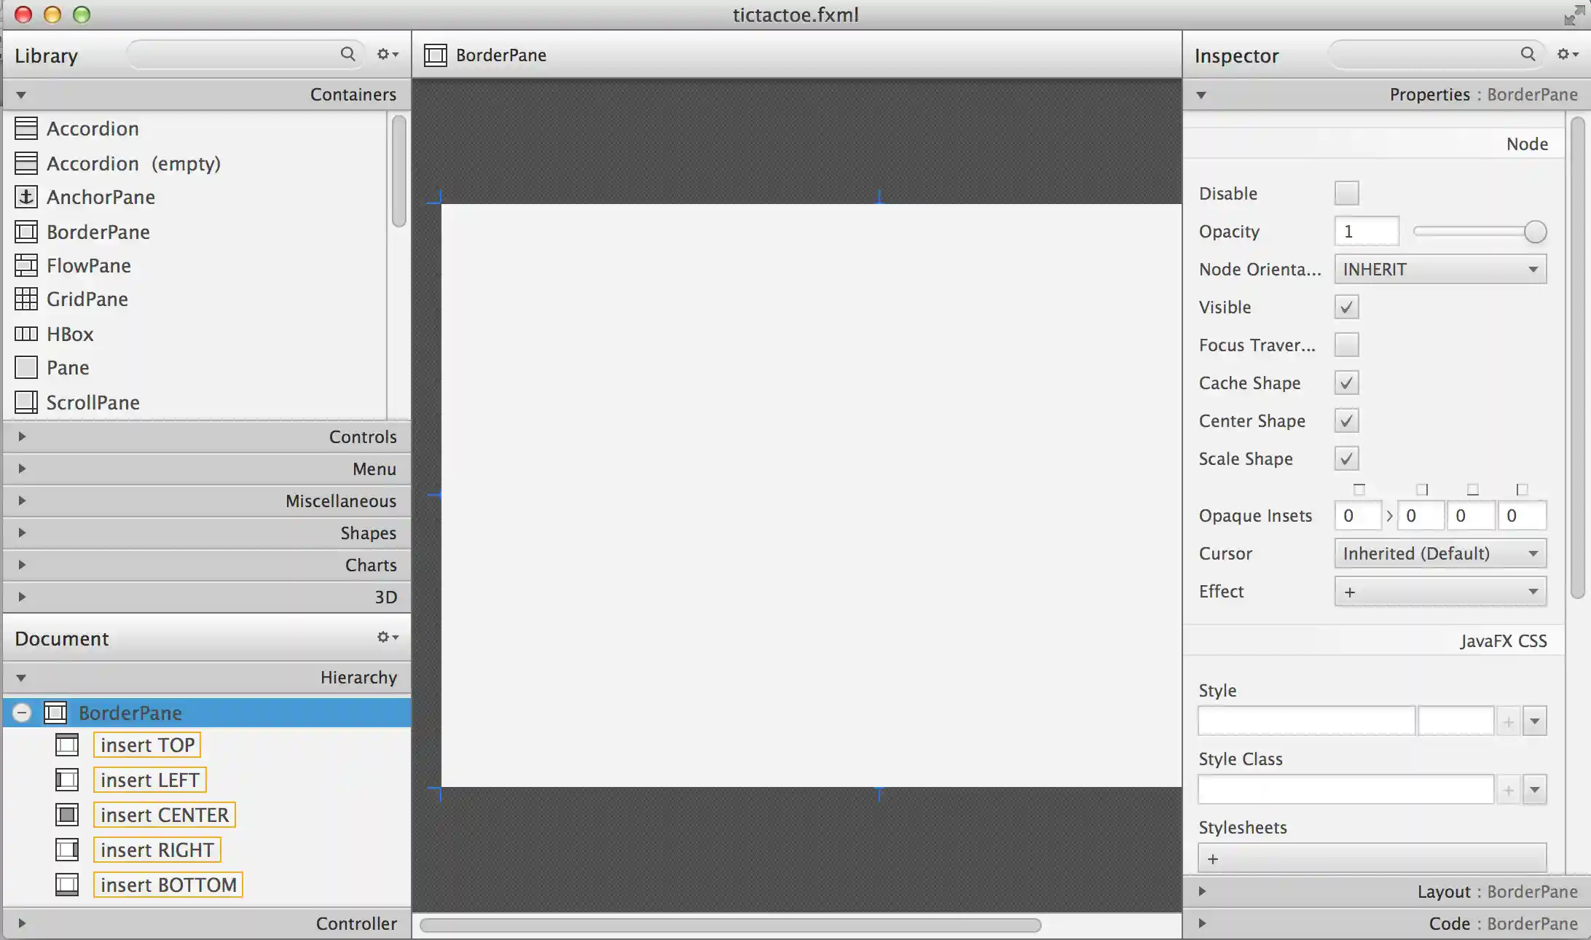Screen dimensions: 1591x940
Task: Select the GridPane container icon
Action: (26, 299)
